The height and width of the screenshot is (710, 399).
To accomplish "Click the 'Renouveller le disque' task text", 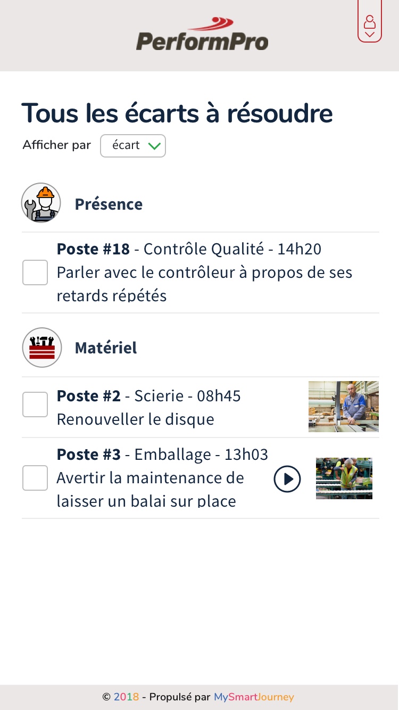I will point(135,419).
